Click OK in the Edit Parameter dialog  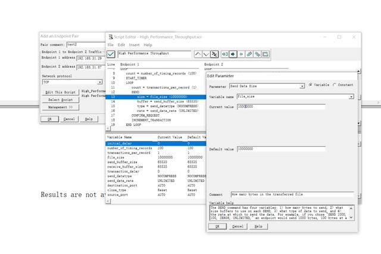217,226
